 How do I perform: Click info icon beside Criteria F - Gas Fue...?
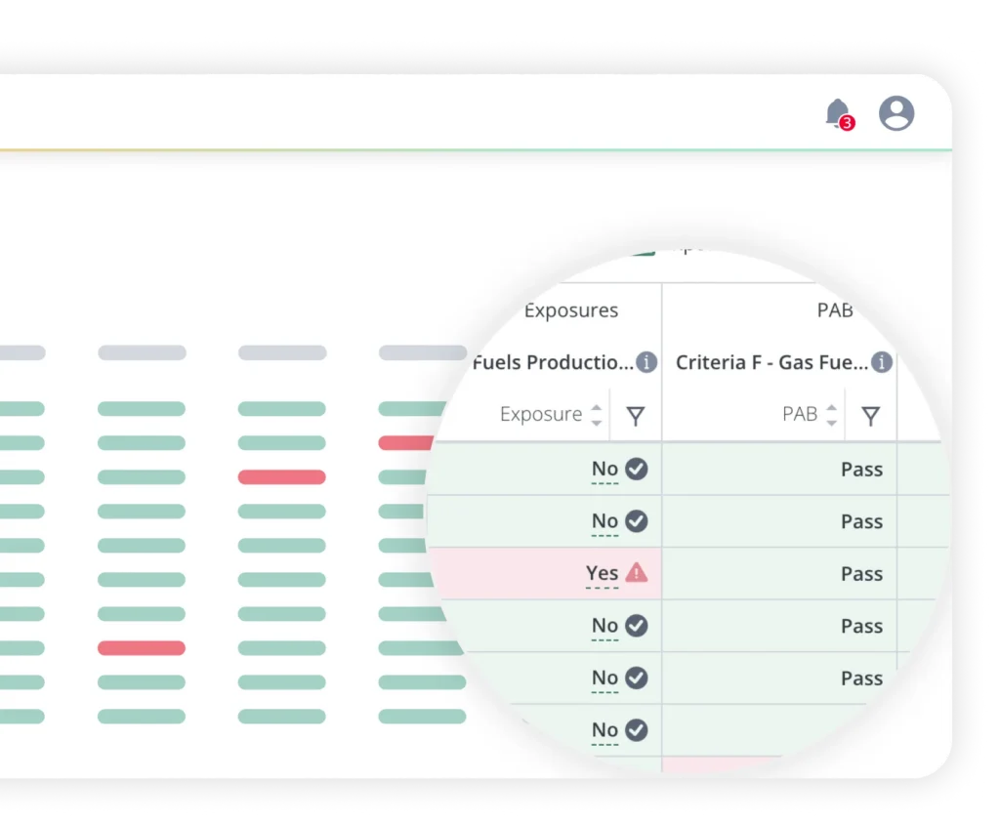click(x=882, y=362)
